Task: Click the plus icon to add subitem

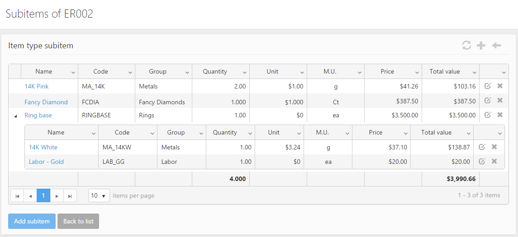Action: point(481,46)
